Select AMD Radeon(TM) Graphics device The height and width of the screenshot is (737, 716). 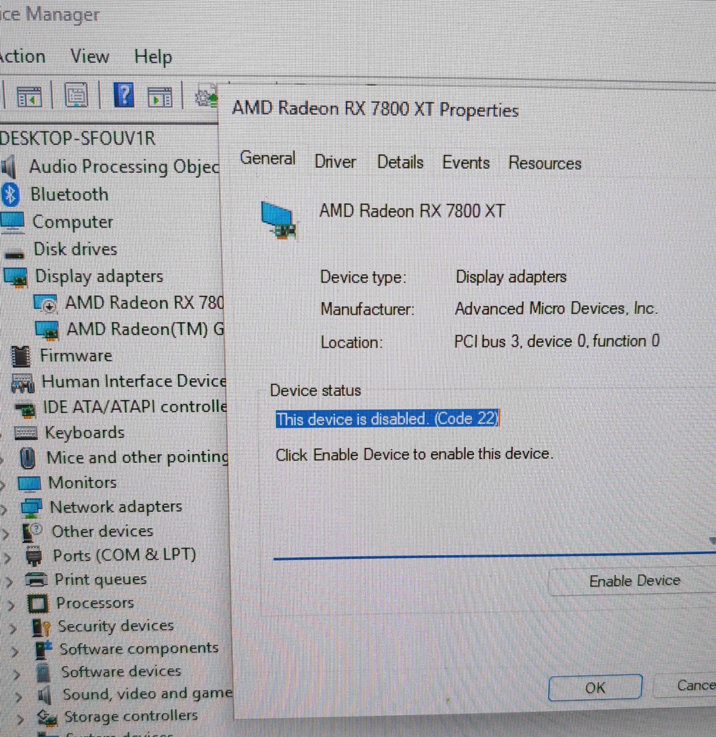(x=145, y=329)
